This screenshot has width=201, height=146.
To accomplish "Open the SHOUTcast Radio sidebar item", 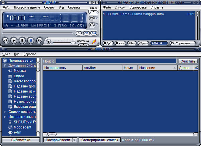I will (24, 122).
